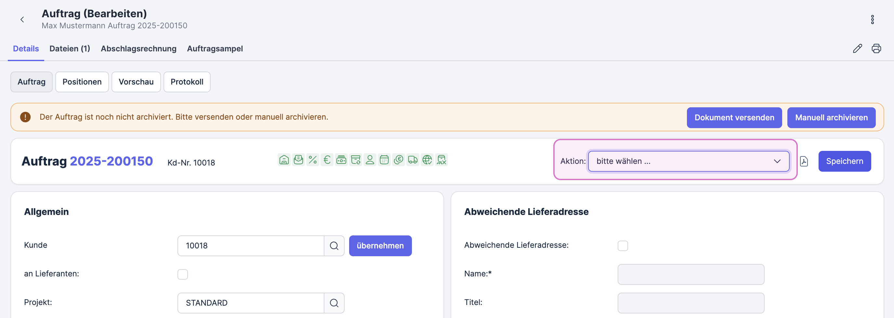
Task: Open the Positionen sub-tab
Action: click(x=82, y=82)
